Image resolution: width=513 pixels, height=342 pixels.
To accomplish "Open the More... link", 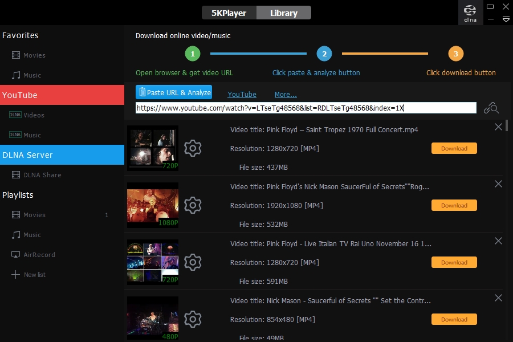I will [x=286, y=95].
